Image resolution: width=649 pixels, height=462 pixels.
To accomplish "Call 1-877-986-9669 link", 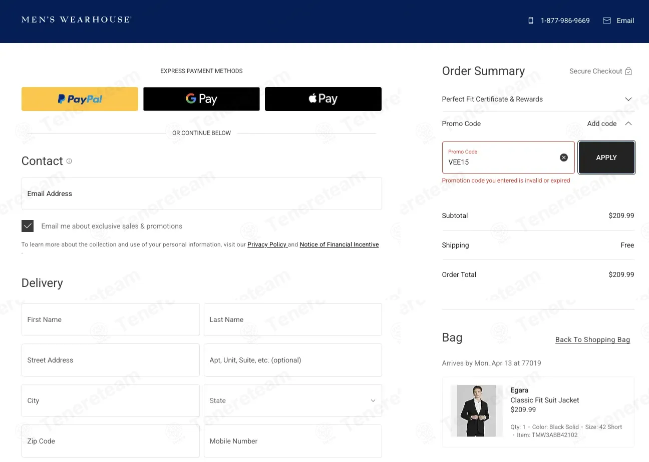I will tap(565, 20).
